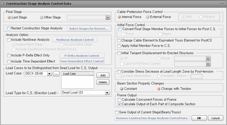This screenshot has width=227, height=125.
Task: Click Select Stages for Restart button
Action: (x=89, y=29)
